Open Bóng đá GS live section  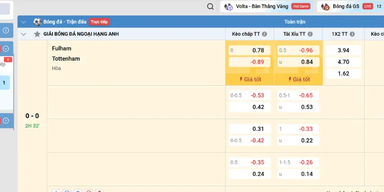click(x=350, y=7)
